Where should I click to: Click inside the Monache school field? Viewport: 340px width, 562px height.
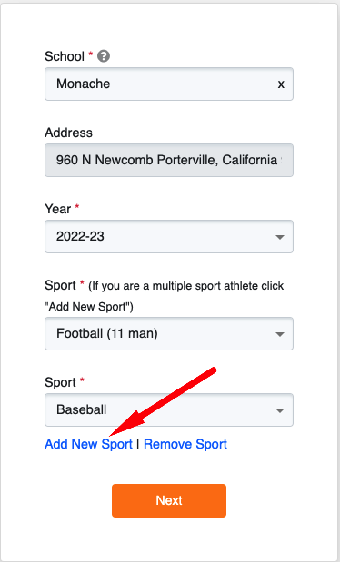click(x=169, y=84)
